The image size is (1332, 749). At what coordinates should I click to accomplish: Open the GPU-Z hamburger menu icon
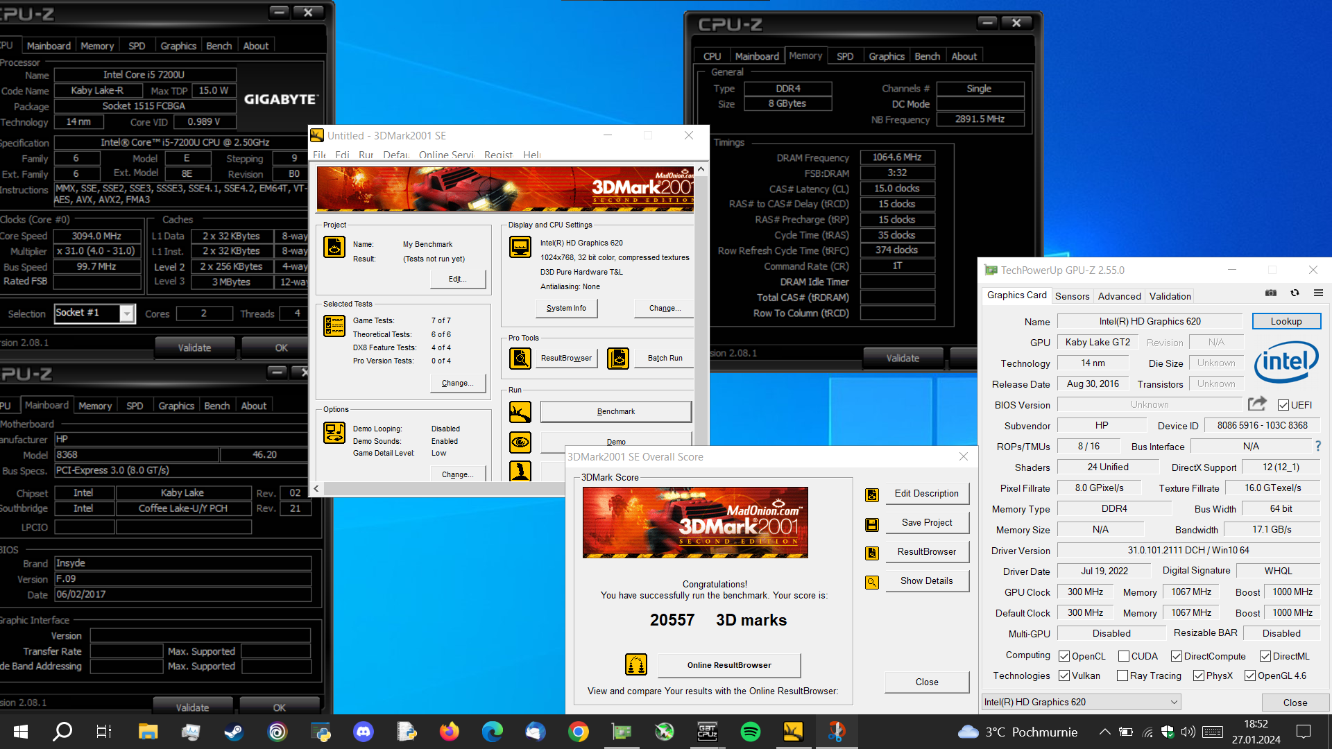tap(1318, 293)
